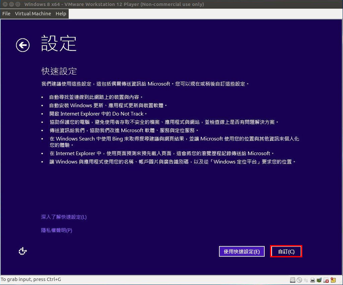Open the File menu
The height and width of the screenshot is (285, 343).
click(x=6, y=13)
